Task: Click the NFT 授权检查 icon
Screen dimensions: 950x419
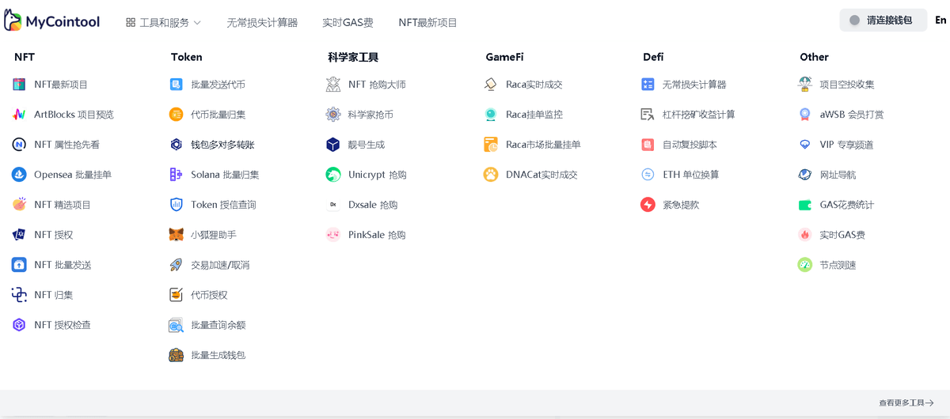Action: click(x=19, y=325)
